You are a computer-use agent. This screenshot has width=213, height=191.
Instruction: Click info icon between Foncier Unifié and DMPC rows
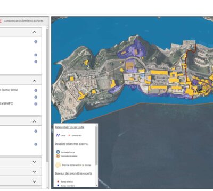pos(36,97)
